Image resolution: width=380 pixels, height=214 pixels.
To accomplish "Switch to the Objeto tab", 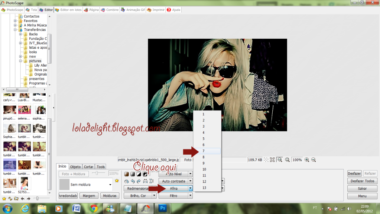I will click(x=75, y=167).
